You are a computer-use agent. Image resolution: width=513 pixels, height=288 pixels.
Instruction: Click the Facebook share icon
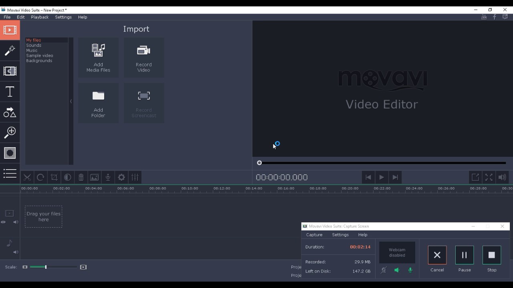click(x=495, y=17)
